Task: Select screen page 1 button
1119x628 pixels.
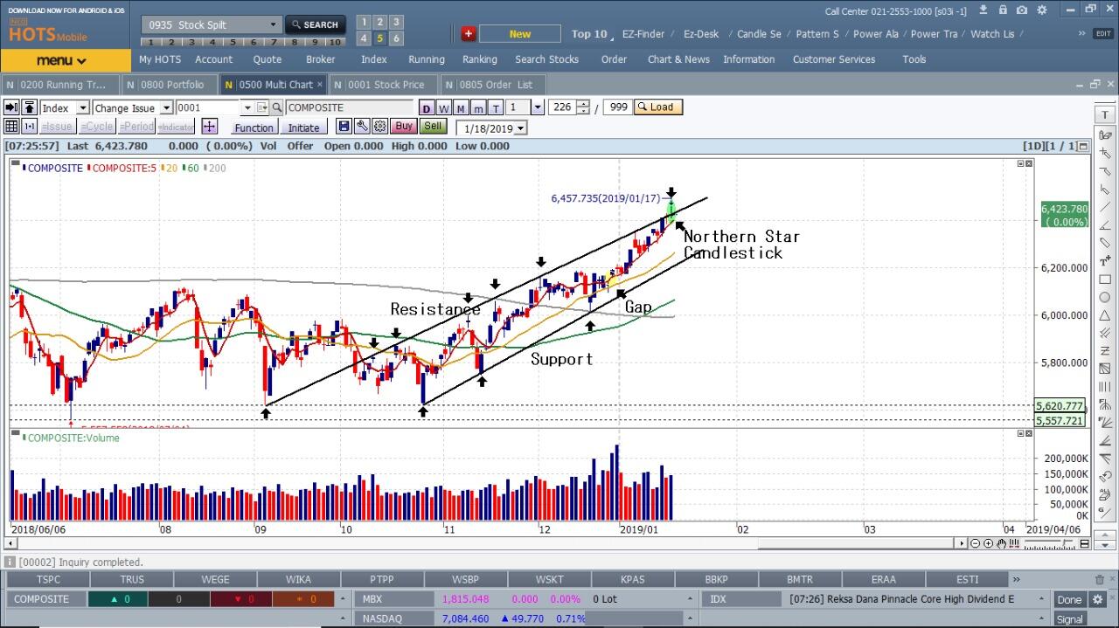Action: tap(363, 22)
